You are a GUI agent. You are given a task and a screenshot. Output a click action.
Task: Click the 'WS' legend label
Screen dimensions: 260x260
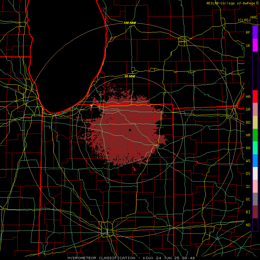(x=248, y=161)
